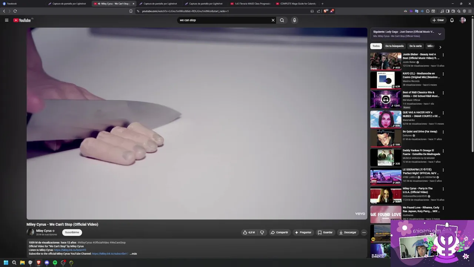474x267 pixels.
Task: Switch to the Terraria MAGE Class Progression tab
Action: (x=251, y=4)
